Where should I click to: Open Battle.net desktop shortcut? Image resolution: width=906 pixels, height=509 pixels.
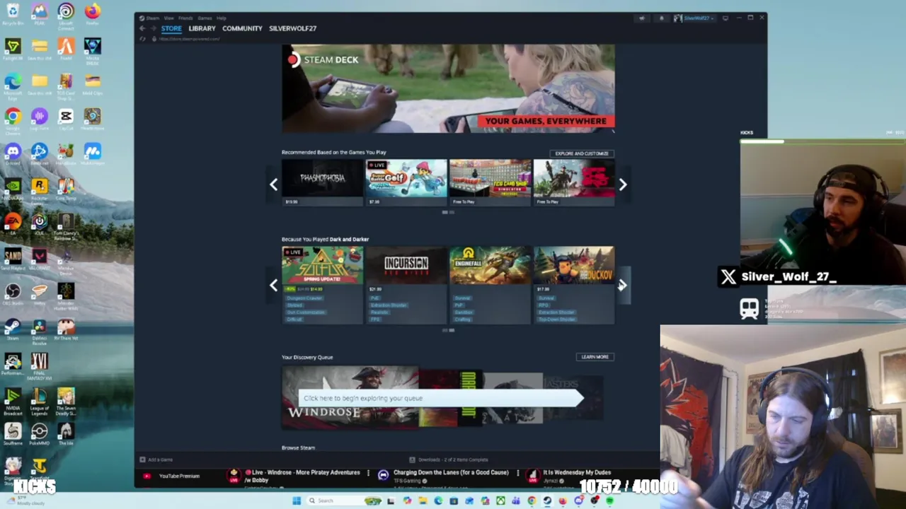40,153
